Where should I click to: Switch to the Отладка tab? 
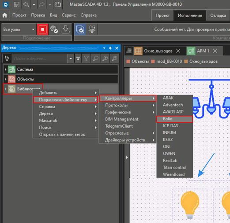[x=218, y=15]
